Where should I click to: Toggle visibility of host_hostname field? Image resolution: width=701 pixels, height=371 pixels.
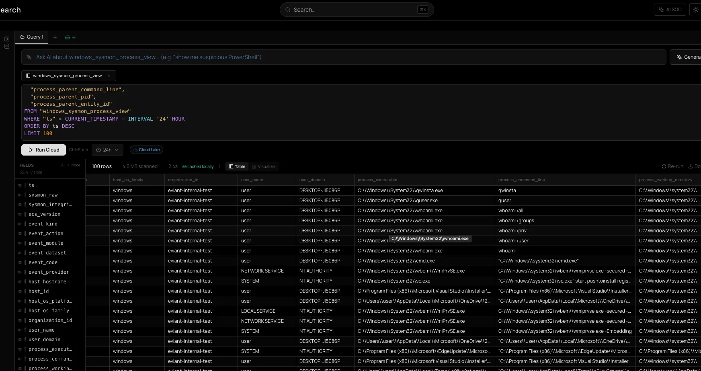[20, 282]
